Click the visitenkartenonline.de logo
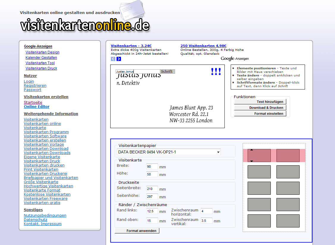The width and height of the screenshot is (335, 245). [x=85, y=25]
